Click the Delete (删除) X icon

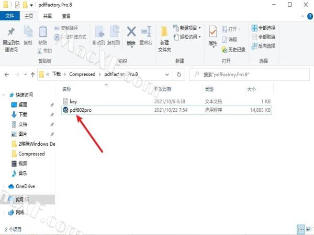[x=131, y=31]
